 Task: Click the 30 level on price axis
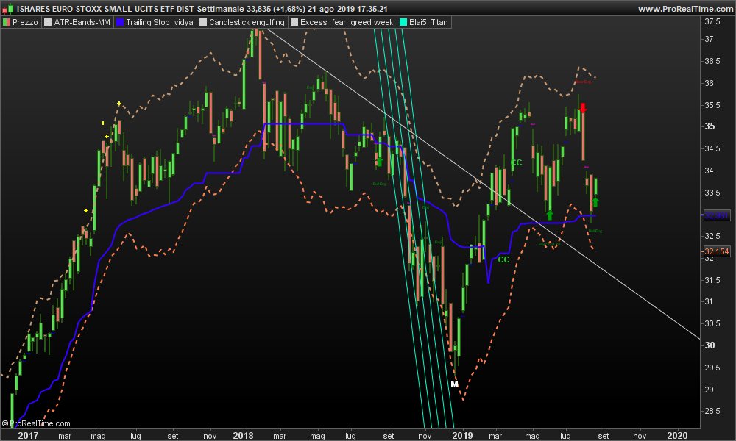(710, 345)
